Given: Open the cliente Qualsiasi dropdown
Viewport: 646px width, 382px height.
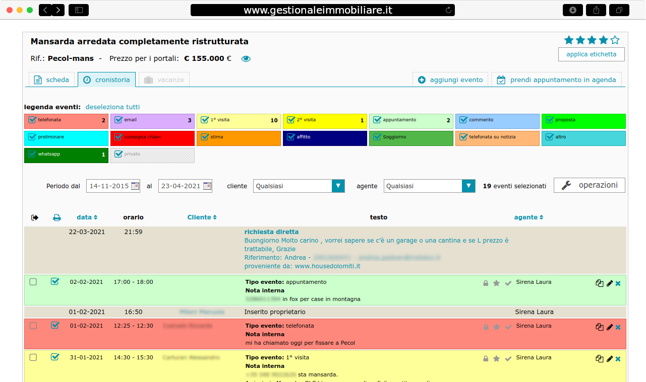Looking at the screenshot, I should (338, 186).
